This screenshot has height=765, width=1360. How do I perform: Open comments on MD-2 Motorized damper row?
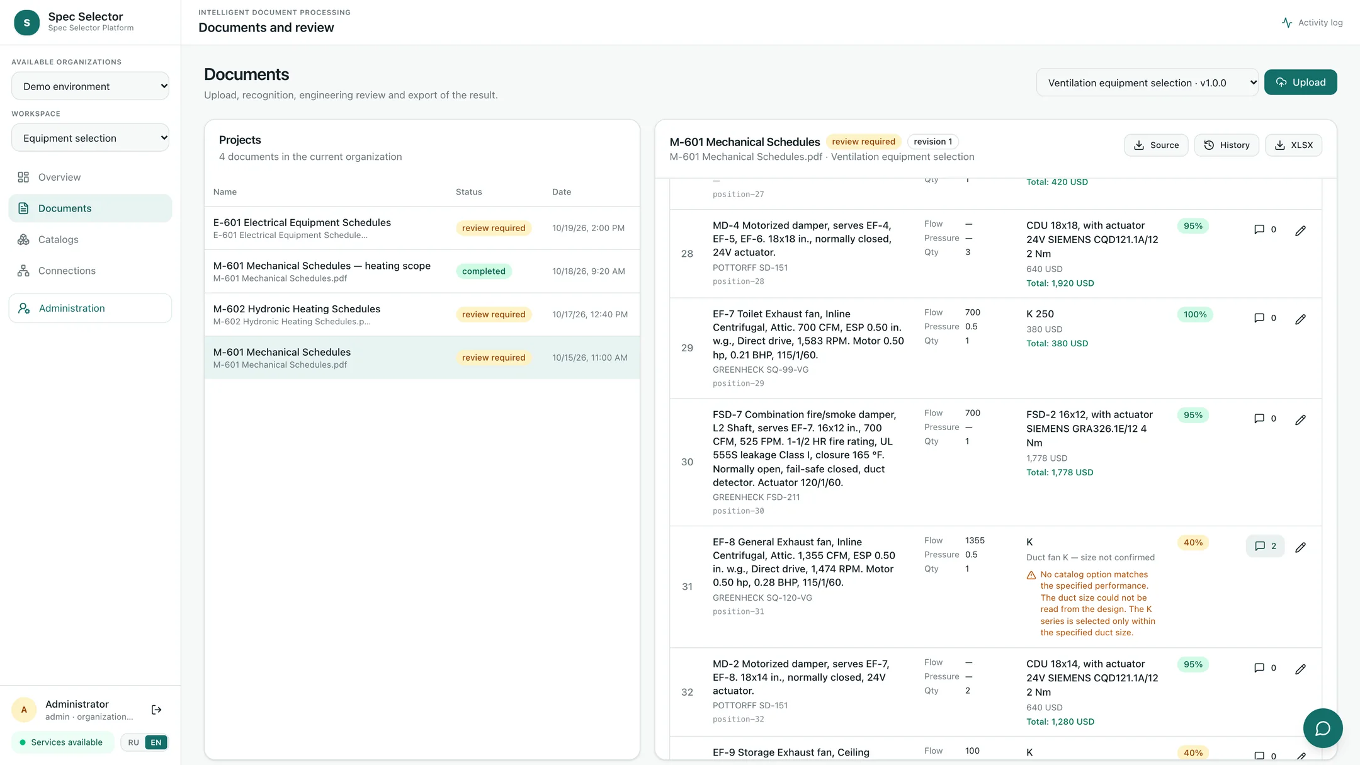point(1265,668)
